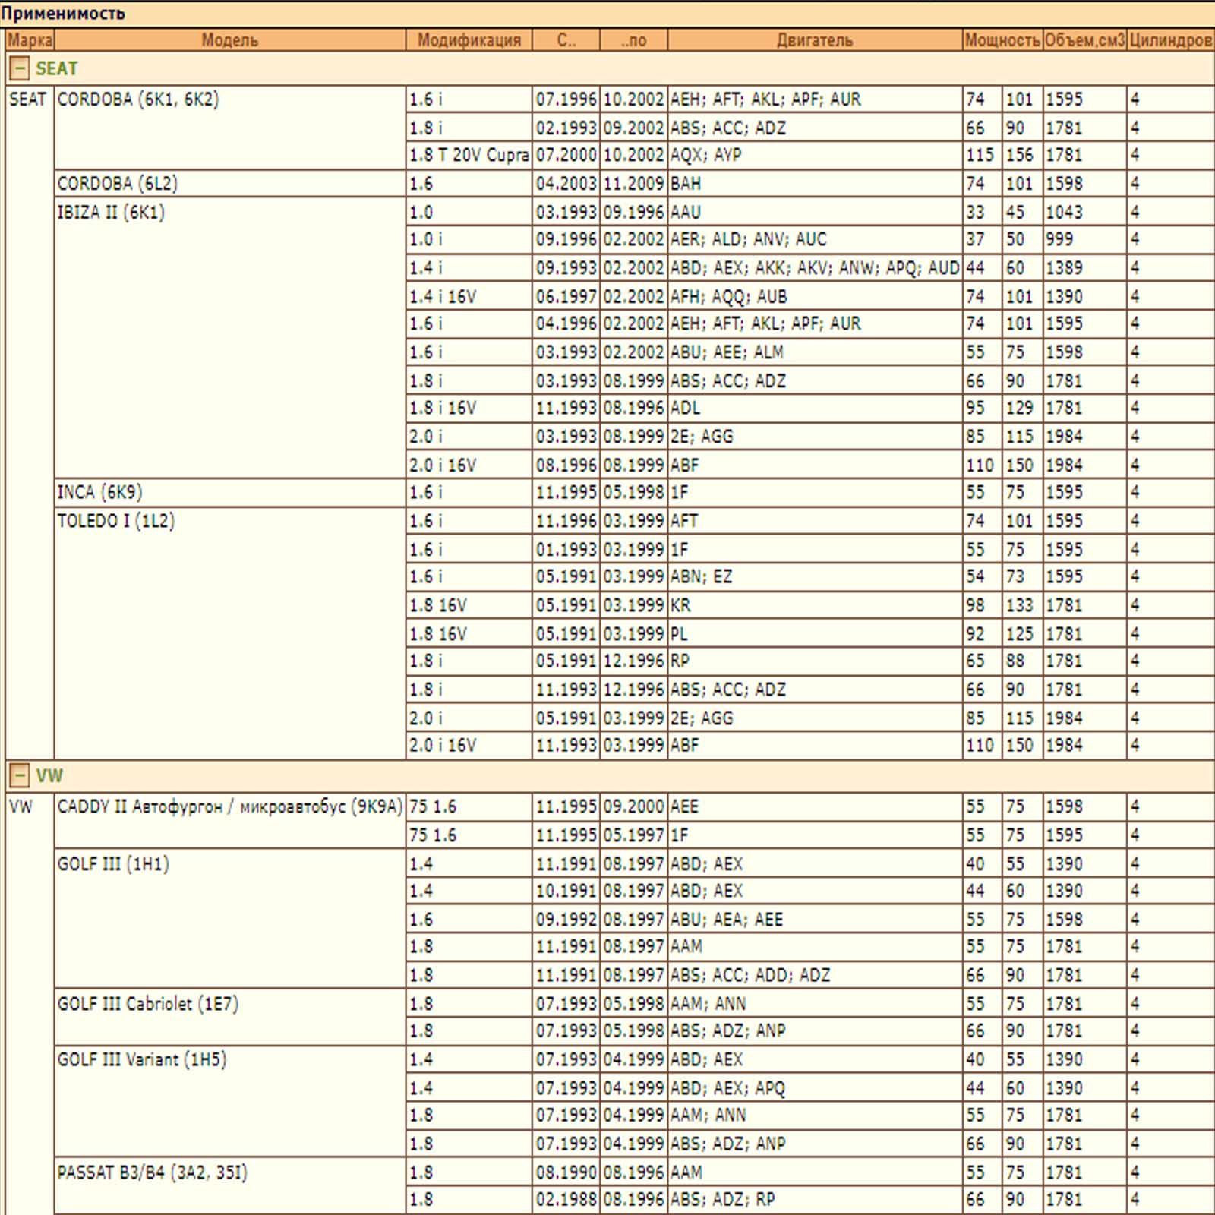
Task: Click displacement value 999
Action: [x=1060, y=239]
